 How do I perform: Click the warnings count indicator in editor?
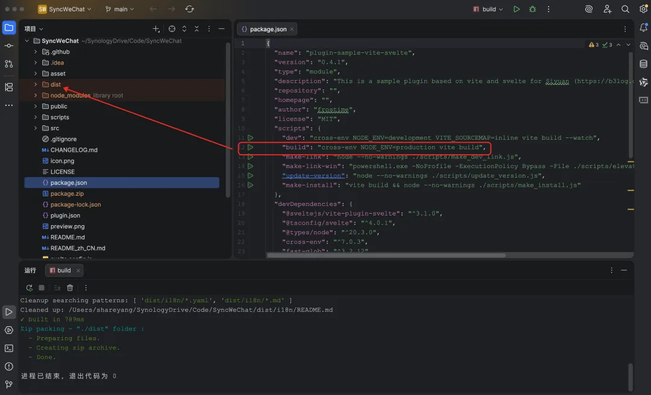click(594, 45)
